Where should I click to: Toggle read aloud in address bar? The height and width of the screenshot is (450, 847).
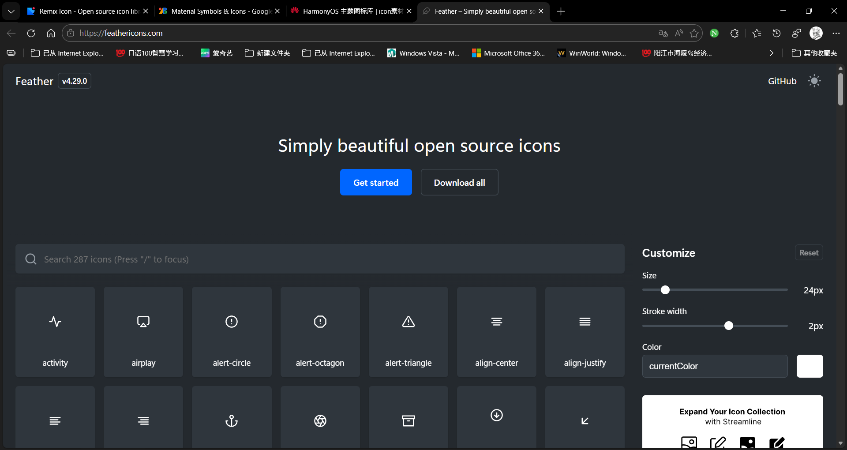(679, 33)
